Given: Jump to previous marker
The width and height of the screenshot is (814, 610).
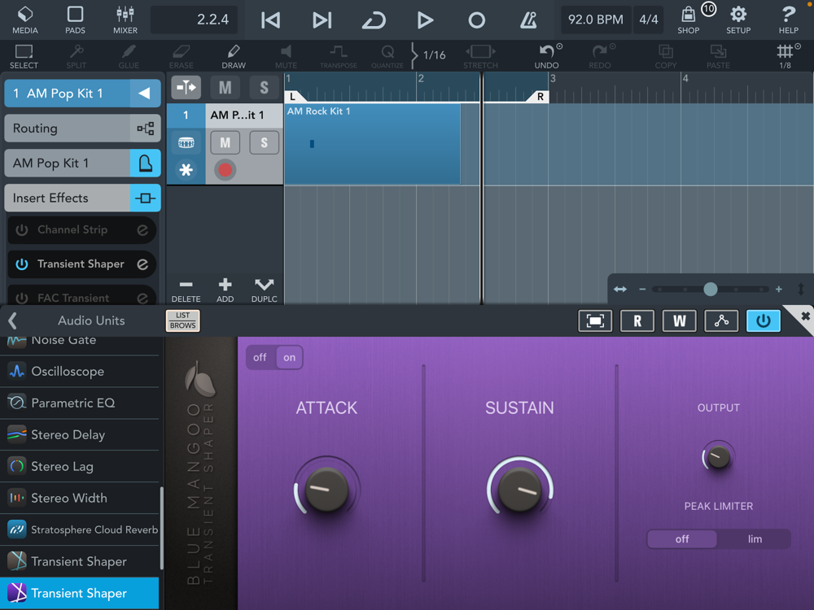Looking at the screenshot, I should (270, 20).
